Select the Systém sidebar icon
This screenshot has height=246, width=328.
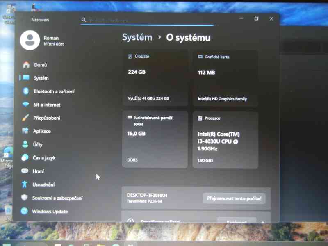tap(26, 78)
